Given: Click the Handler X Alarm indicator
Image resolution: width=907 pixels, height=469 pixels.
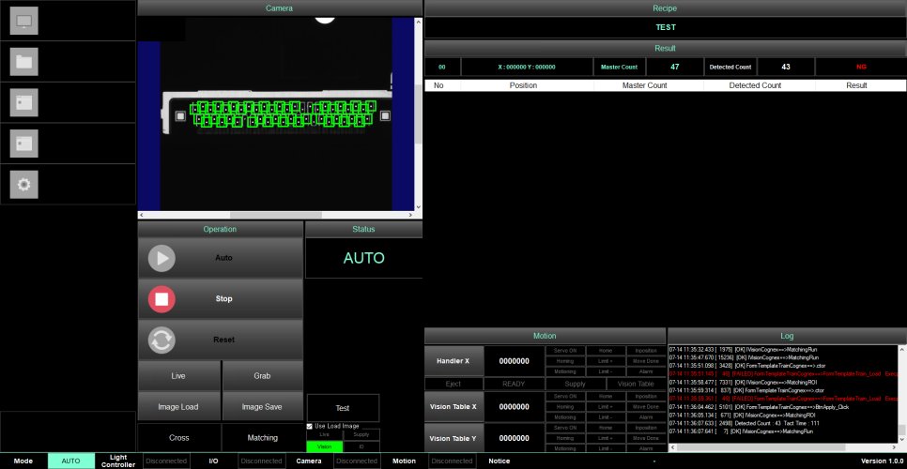Looking at the screenshot, I should pyautogui.click(x=646, y=371).
